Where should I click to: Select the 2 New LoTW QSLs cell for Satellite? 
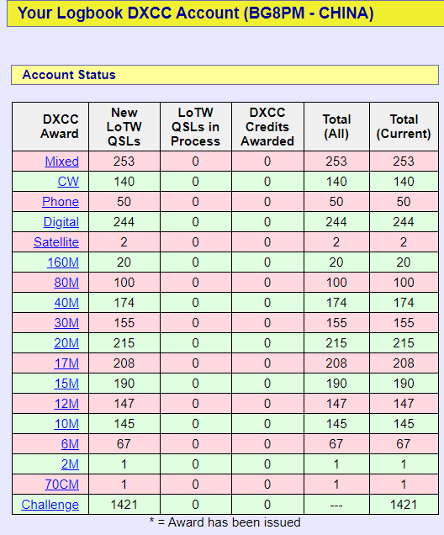tap(124, 242)
